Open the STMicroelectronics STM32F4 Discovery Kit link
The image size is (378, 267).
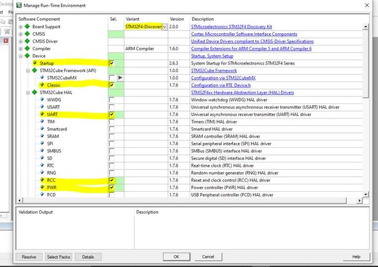pyautogui.click(x=231, y=27)
